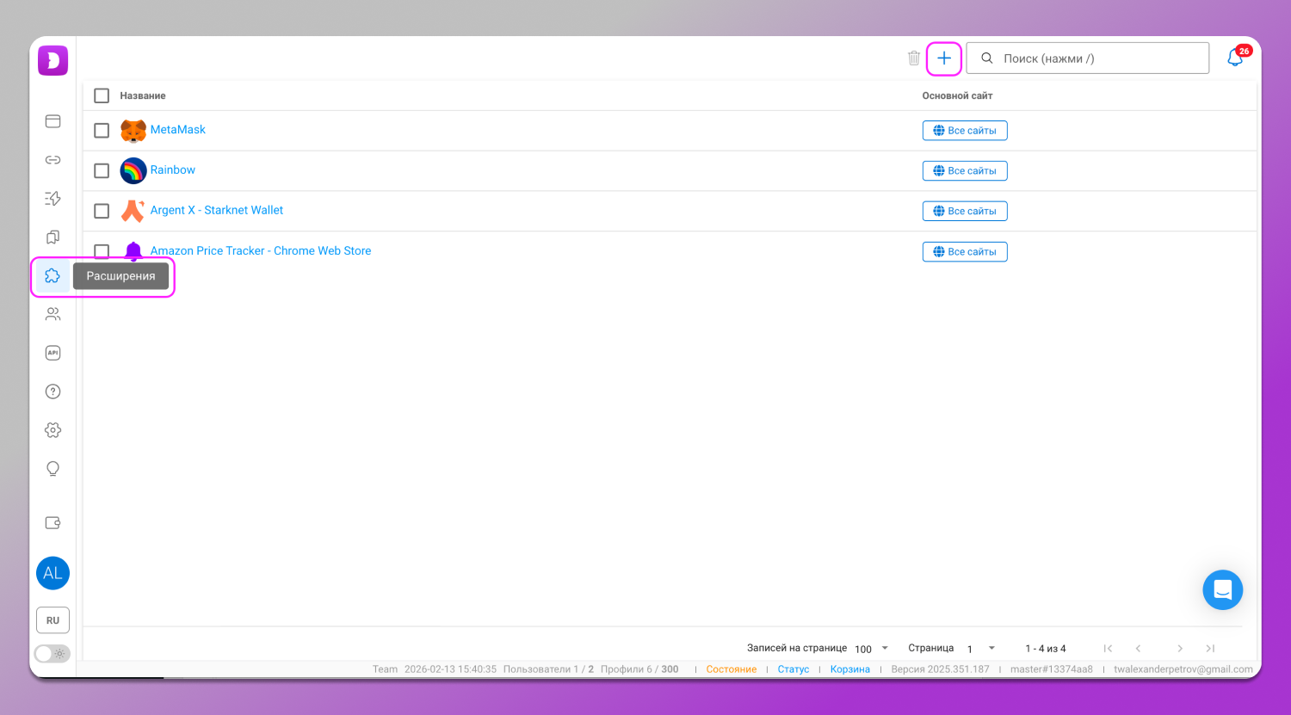Click the plus icon to add extension
This screenshot has width=1291, height=715.
(944, 59)
